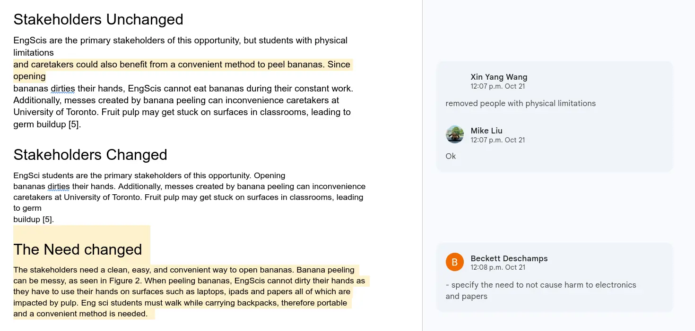Click the 'Ok' reply from Mike Liu
695x331 pixels.
point(451,156)
